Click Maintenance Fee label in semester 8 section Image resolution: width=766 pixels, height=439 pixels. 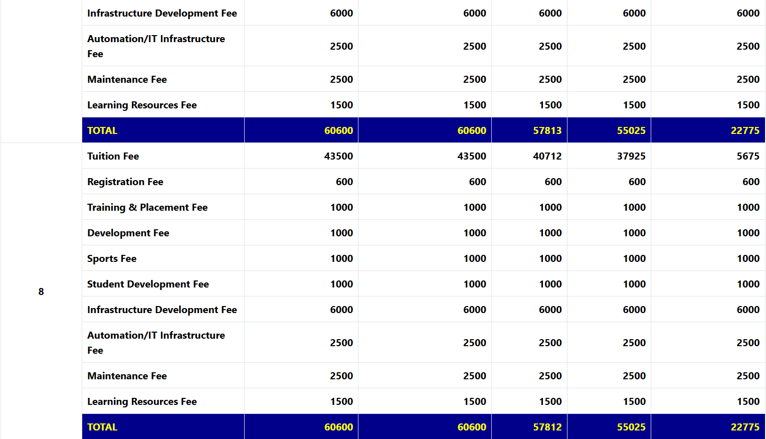click(x=127, y=376)
